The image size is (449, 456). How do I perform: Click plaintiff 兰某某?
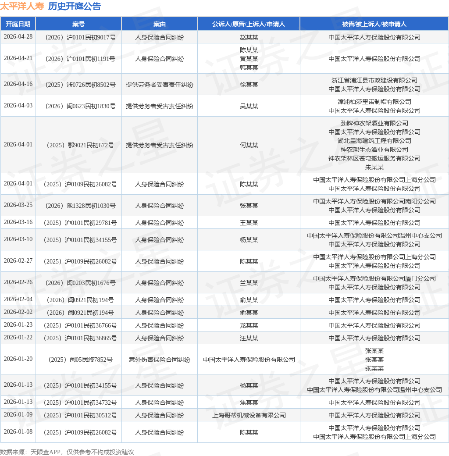(x=249, y=283)
